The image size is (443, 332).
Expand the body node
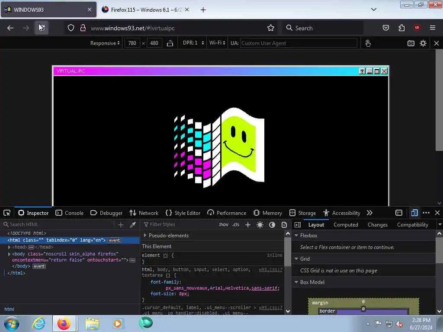[x=9, y=254]
